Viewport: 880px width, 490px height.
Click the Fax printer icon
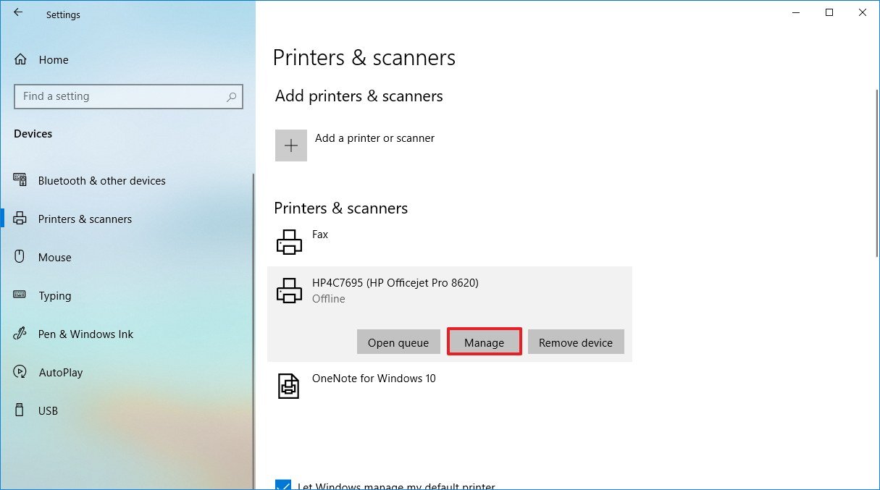pos(289,241)
